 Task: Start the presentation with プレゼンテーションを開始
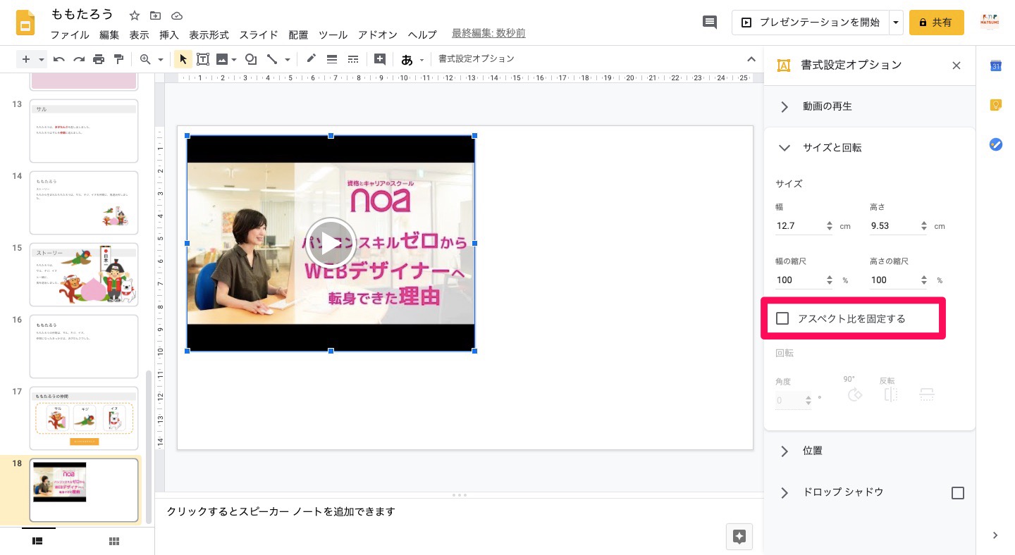click(810, 23)
